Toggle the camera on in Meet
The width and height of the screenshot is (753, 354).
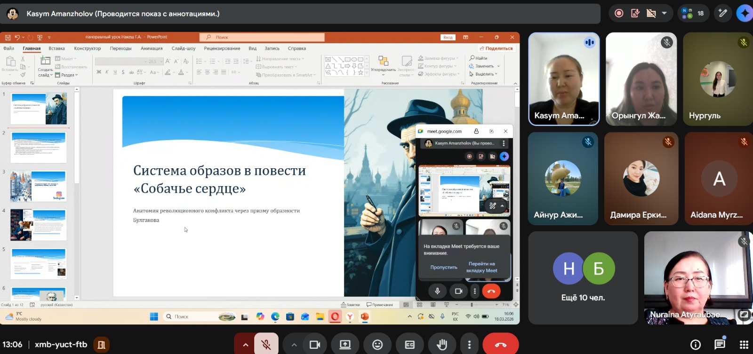pos(315,345)
